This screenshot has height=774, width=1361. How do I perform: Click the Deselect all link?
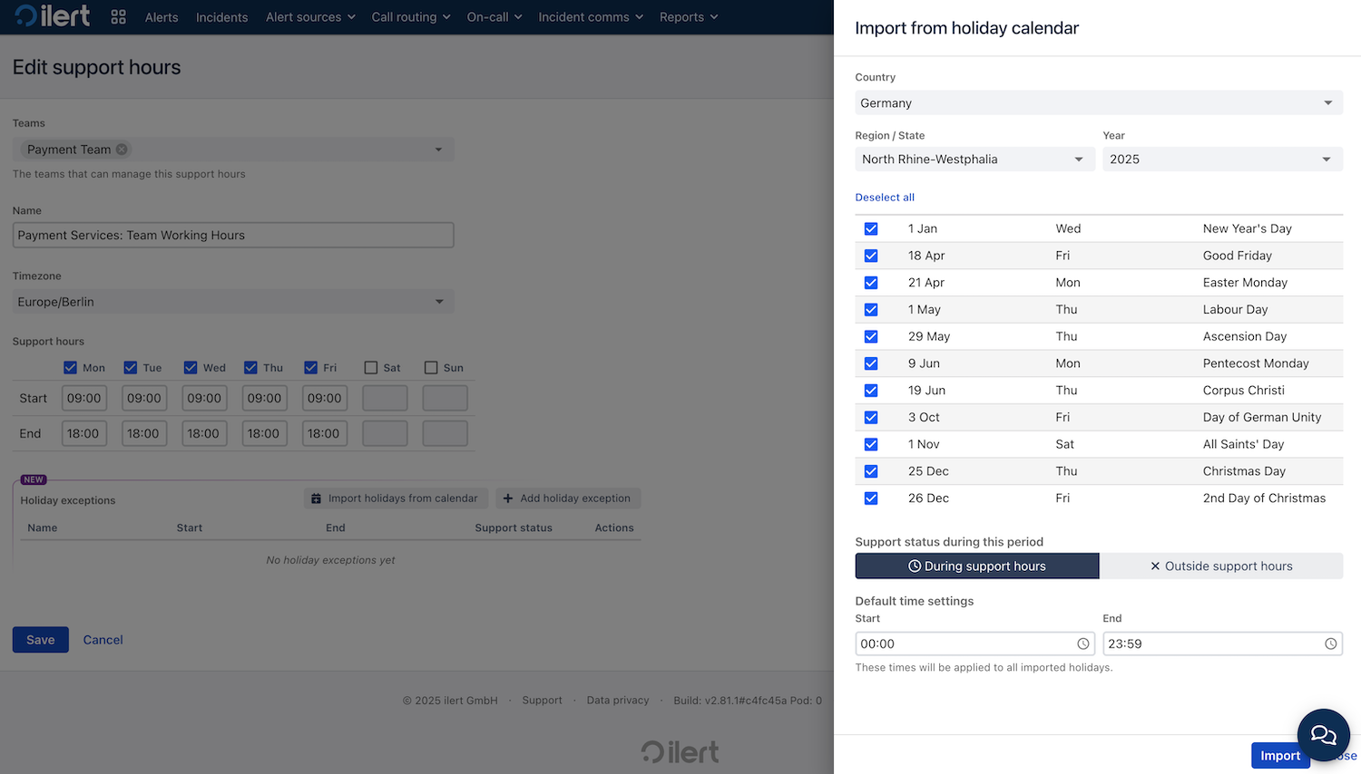click(x=885, y=198)
